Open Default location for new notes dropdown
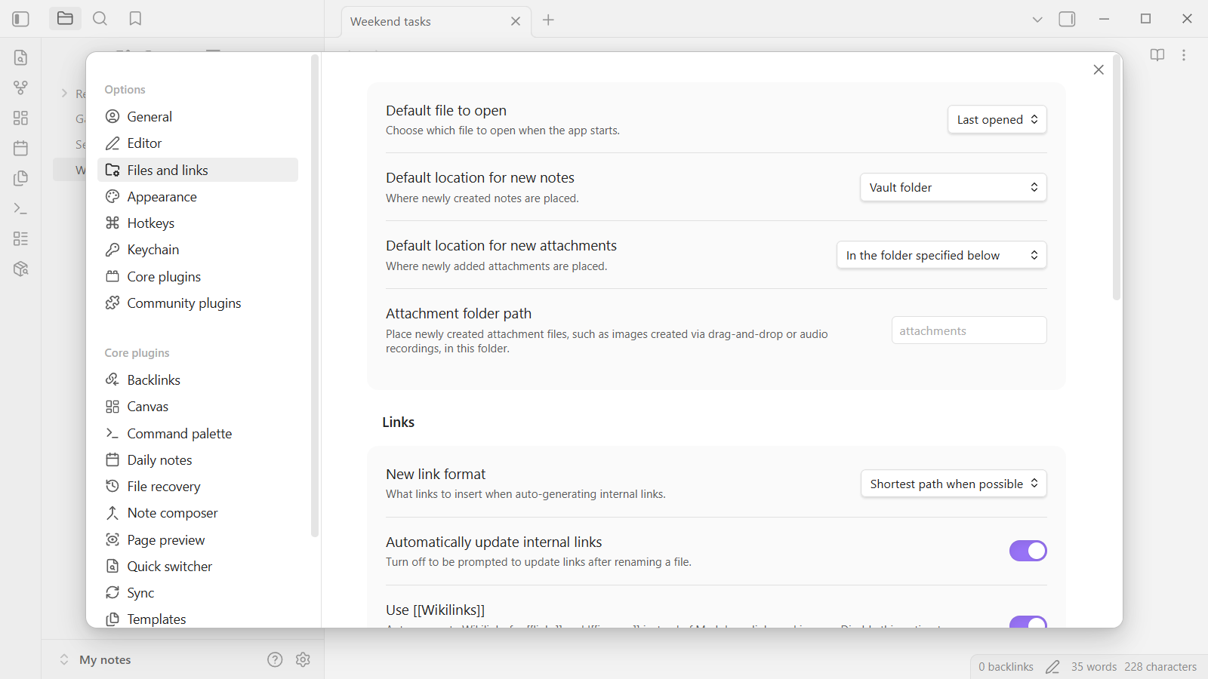This screenshot has height=679, width=1208. click(954, 187)
